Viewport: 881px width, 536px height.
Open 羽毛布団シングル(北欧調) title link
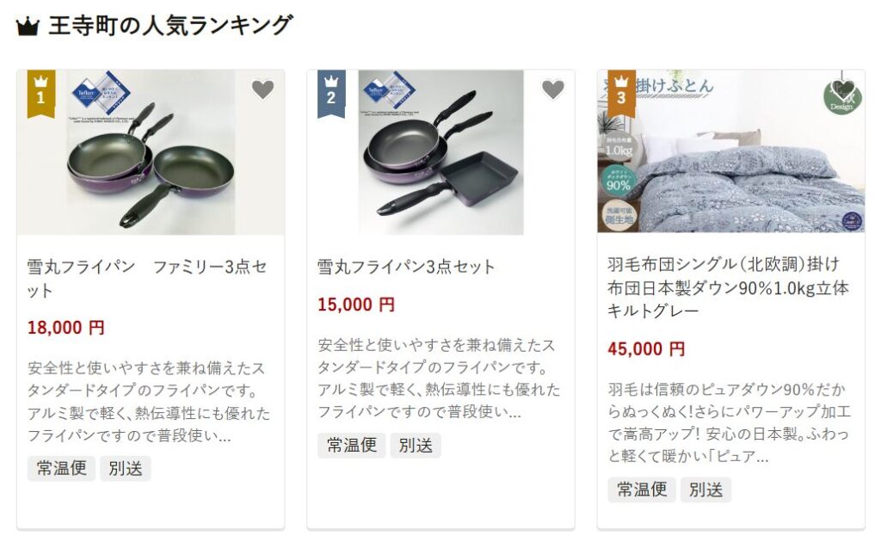pyautogui.click(x=728, y=287)
